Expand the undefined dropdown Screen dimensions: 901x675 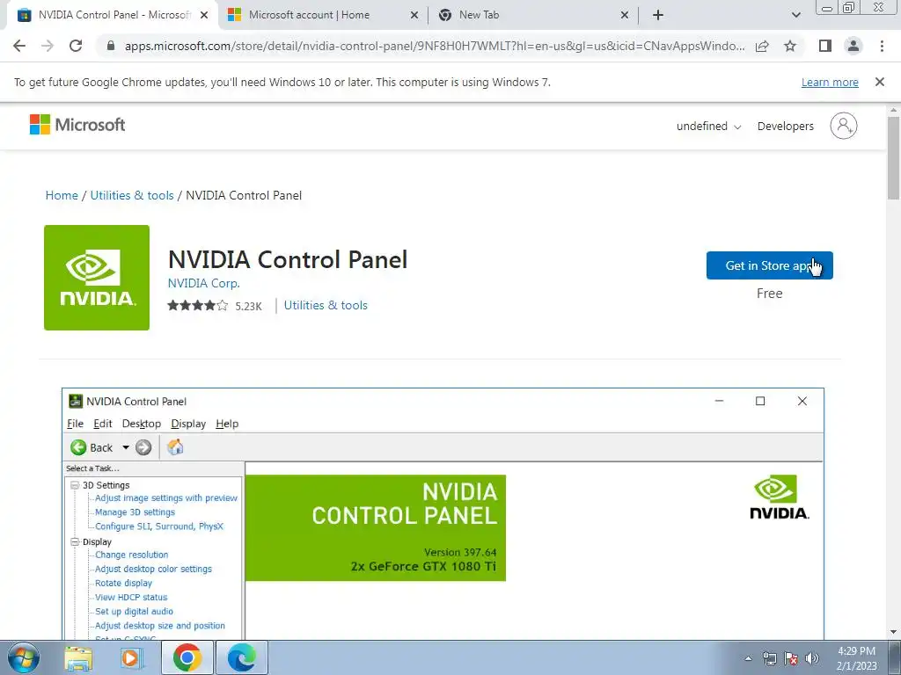click(x=708, y=127)
